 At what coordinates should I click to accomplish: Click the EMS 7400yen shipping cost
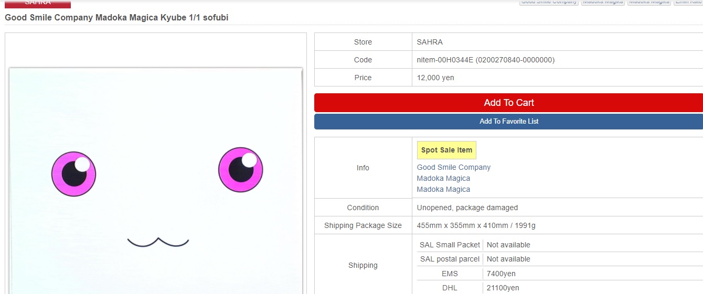pyautogui.click(x=501, y=274)
